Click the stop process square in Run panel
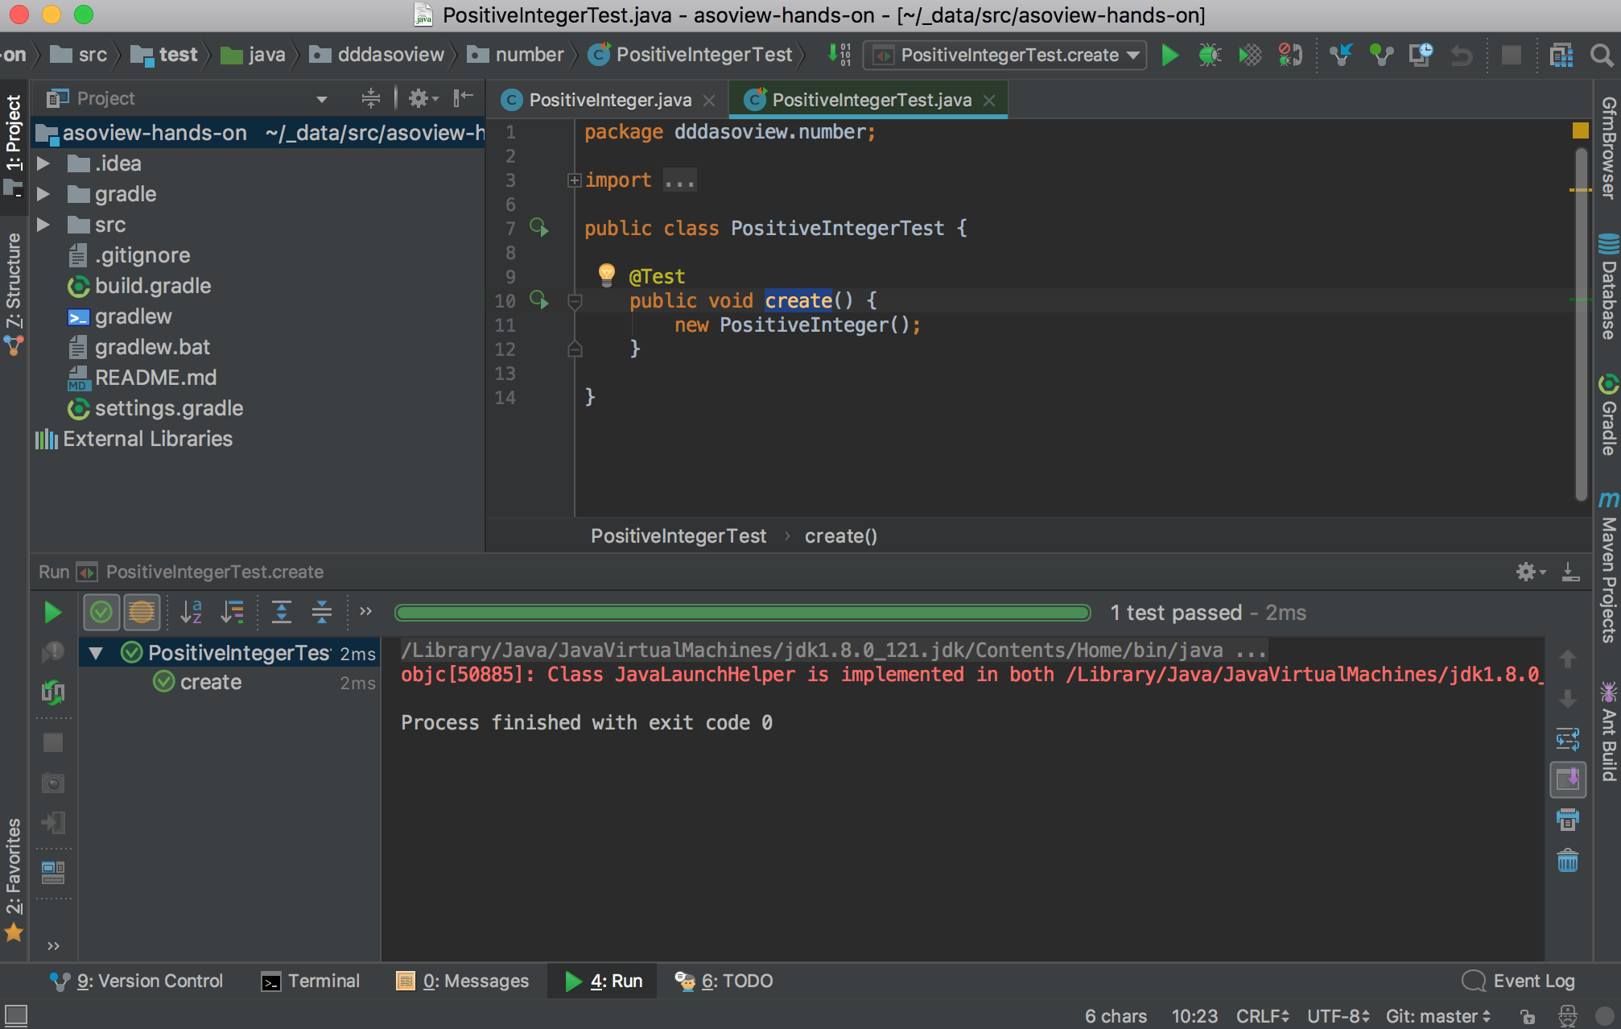Image resolution: width=1621 pixels, height=1029 pixels. [x=53, y=742]
